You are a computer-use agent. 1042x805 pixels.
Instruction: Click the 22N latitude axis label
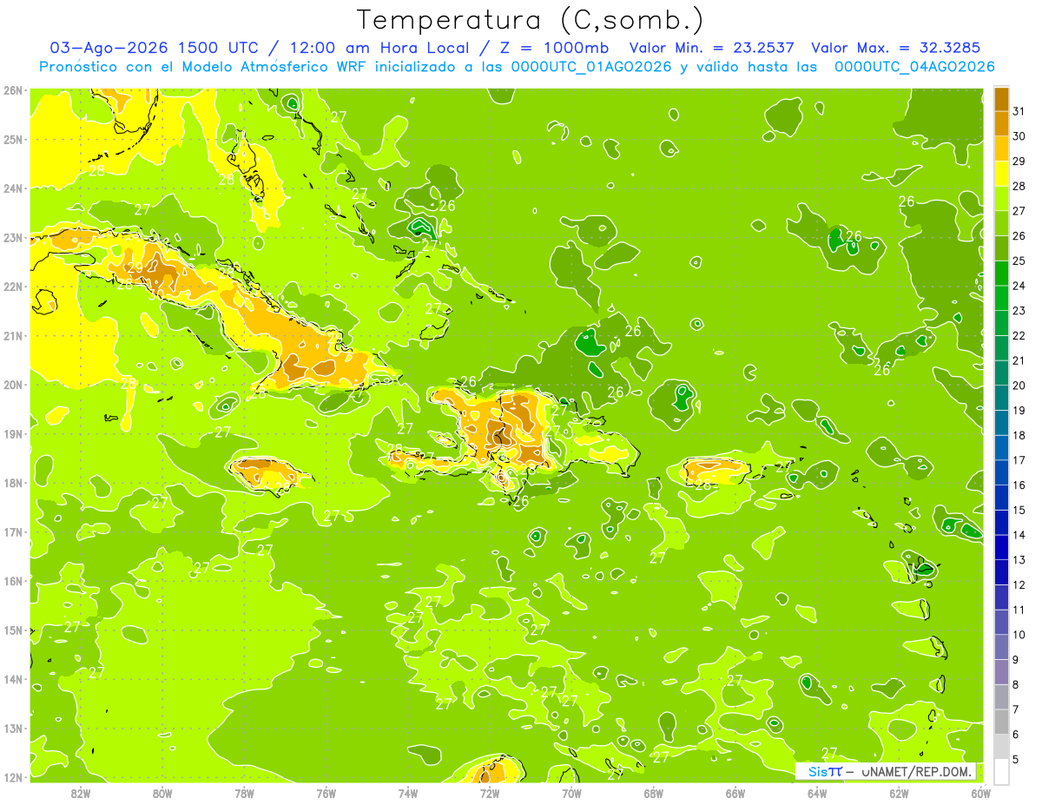(x=13, y=287)
